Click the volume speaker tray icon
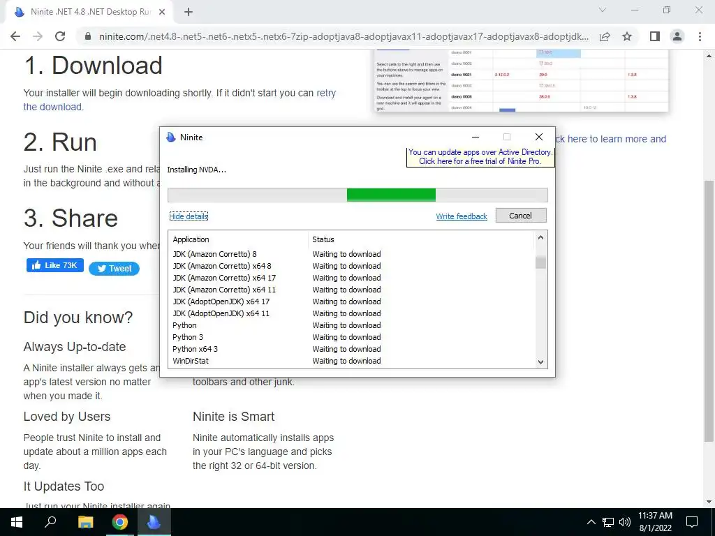 coord(625,522)
